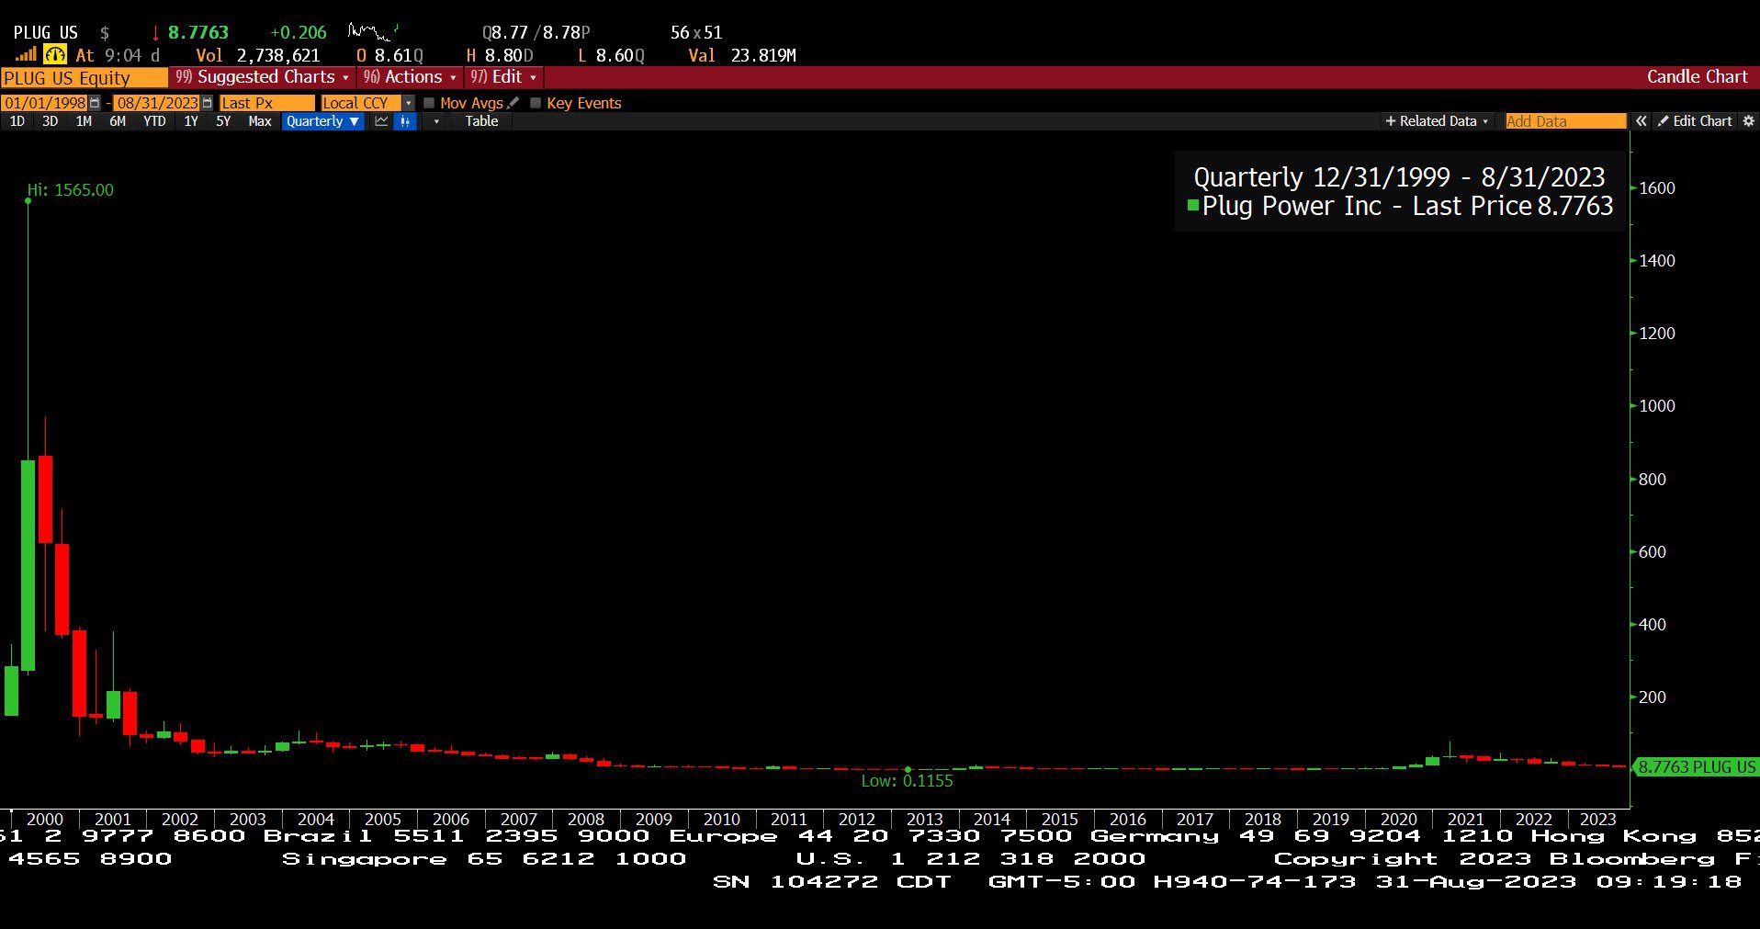This screenshot has width=1760, height=929.
Task: Click the Low 0.1155 marker dot
Action: pos(908,769)
